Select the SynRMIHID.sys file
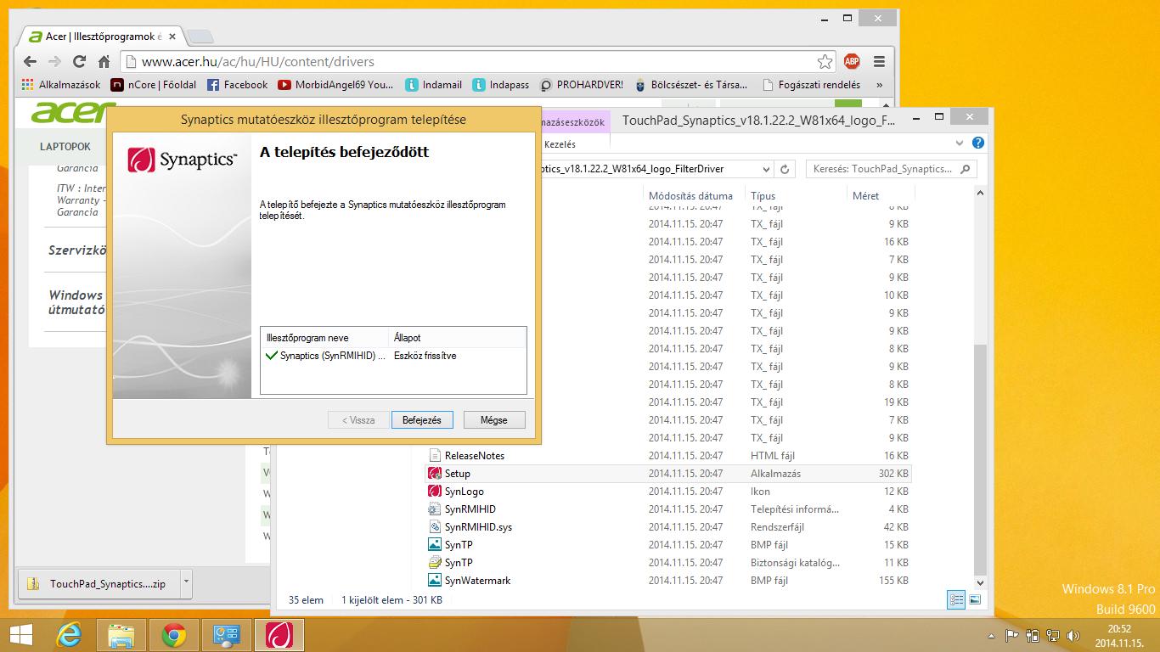 667,527
